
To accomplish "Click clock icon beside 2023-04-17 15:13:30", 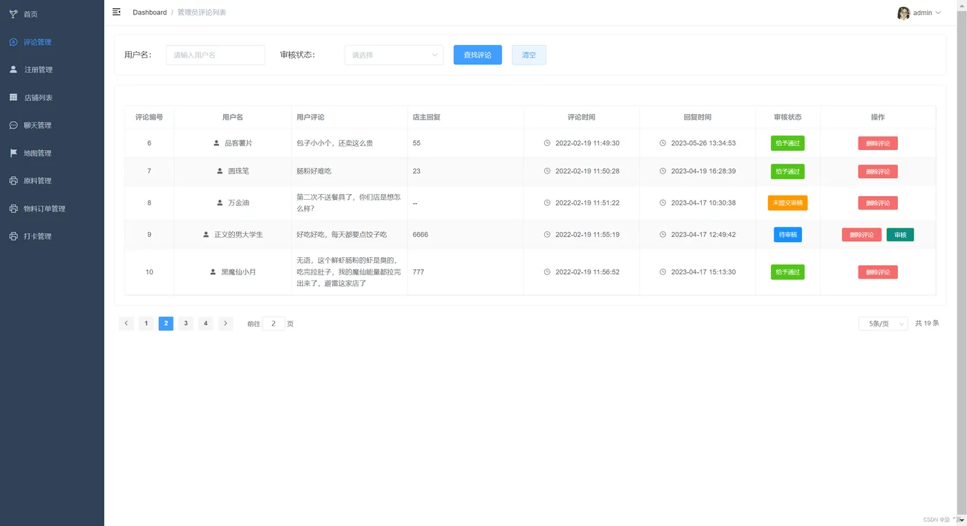I will (663, 272).
